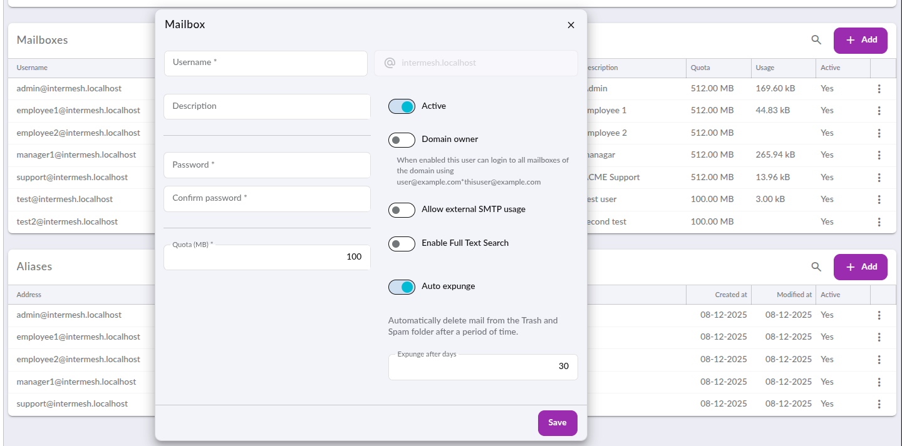Disable the Auto expunge switch
This screenshot has height=446, width=902.
(402, 286)
